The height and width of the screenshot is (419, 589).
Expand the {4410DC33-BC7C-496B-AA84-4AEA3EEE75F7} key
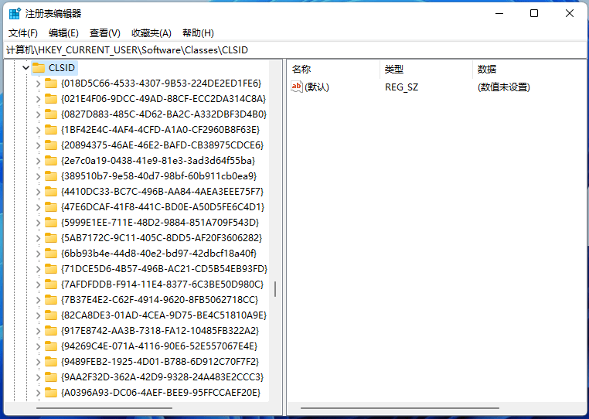click(38, 192)
